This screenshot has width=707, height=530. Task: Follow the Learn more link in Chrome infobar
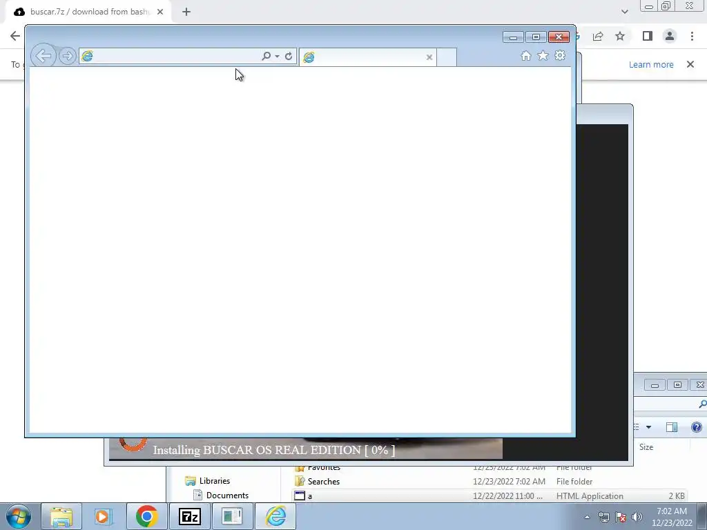(x=651, y=64)
